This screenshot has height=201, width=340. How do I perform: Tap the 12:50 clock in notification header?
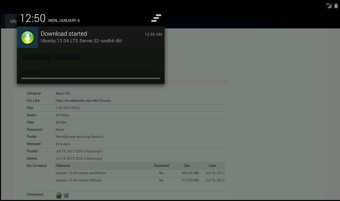tap(32, 18)
